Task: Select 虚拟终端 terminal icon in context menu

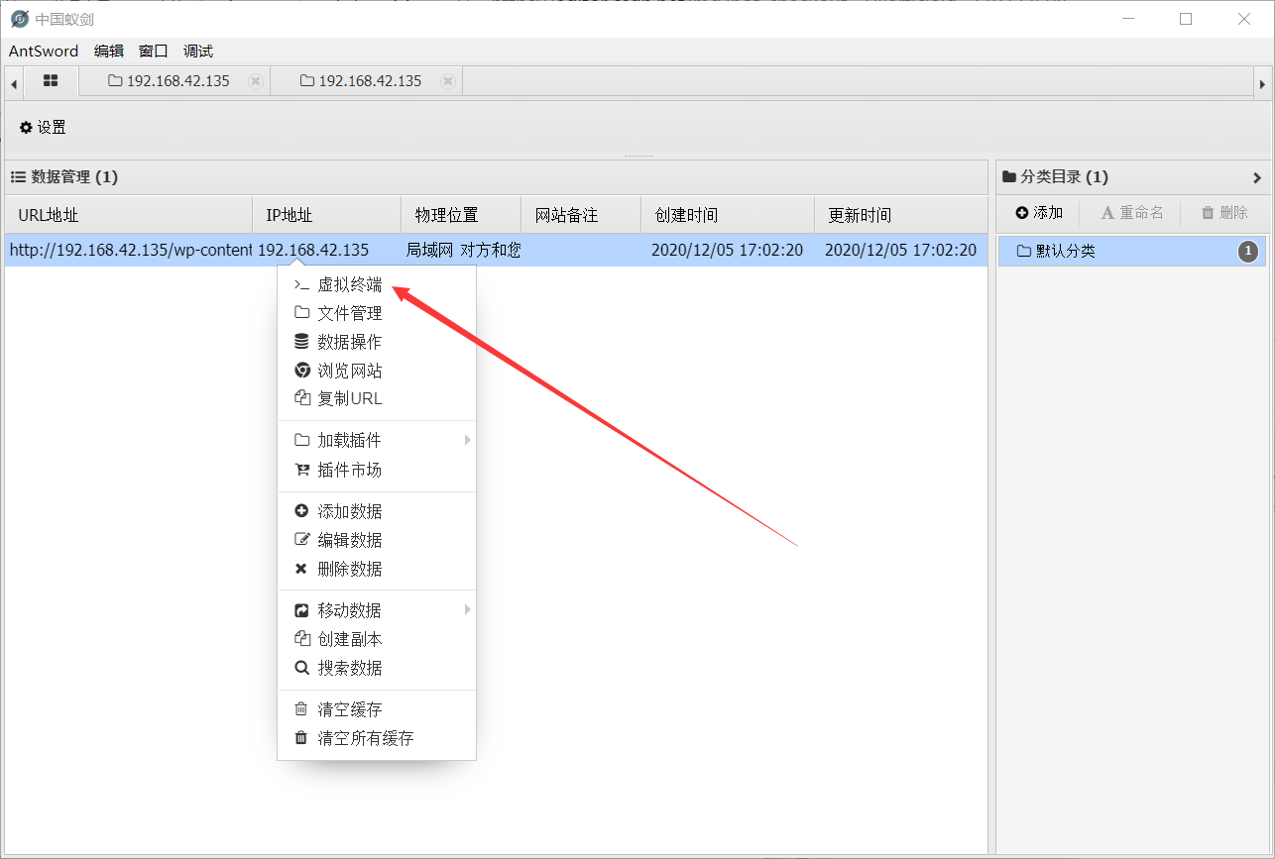Action: coord(301,283)
